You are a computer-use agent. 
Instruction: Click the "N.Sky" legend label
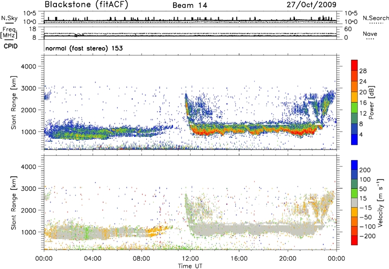tap(9, 18)
